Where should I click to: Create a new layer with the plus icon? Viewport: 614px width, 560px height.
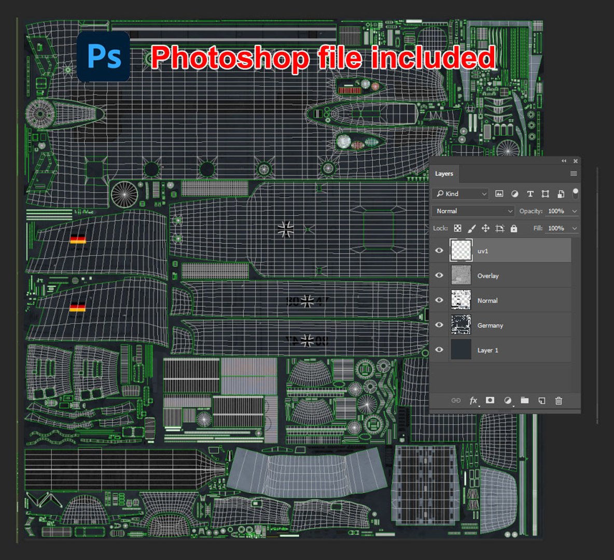pyautogui.click(x=541, y=400)
